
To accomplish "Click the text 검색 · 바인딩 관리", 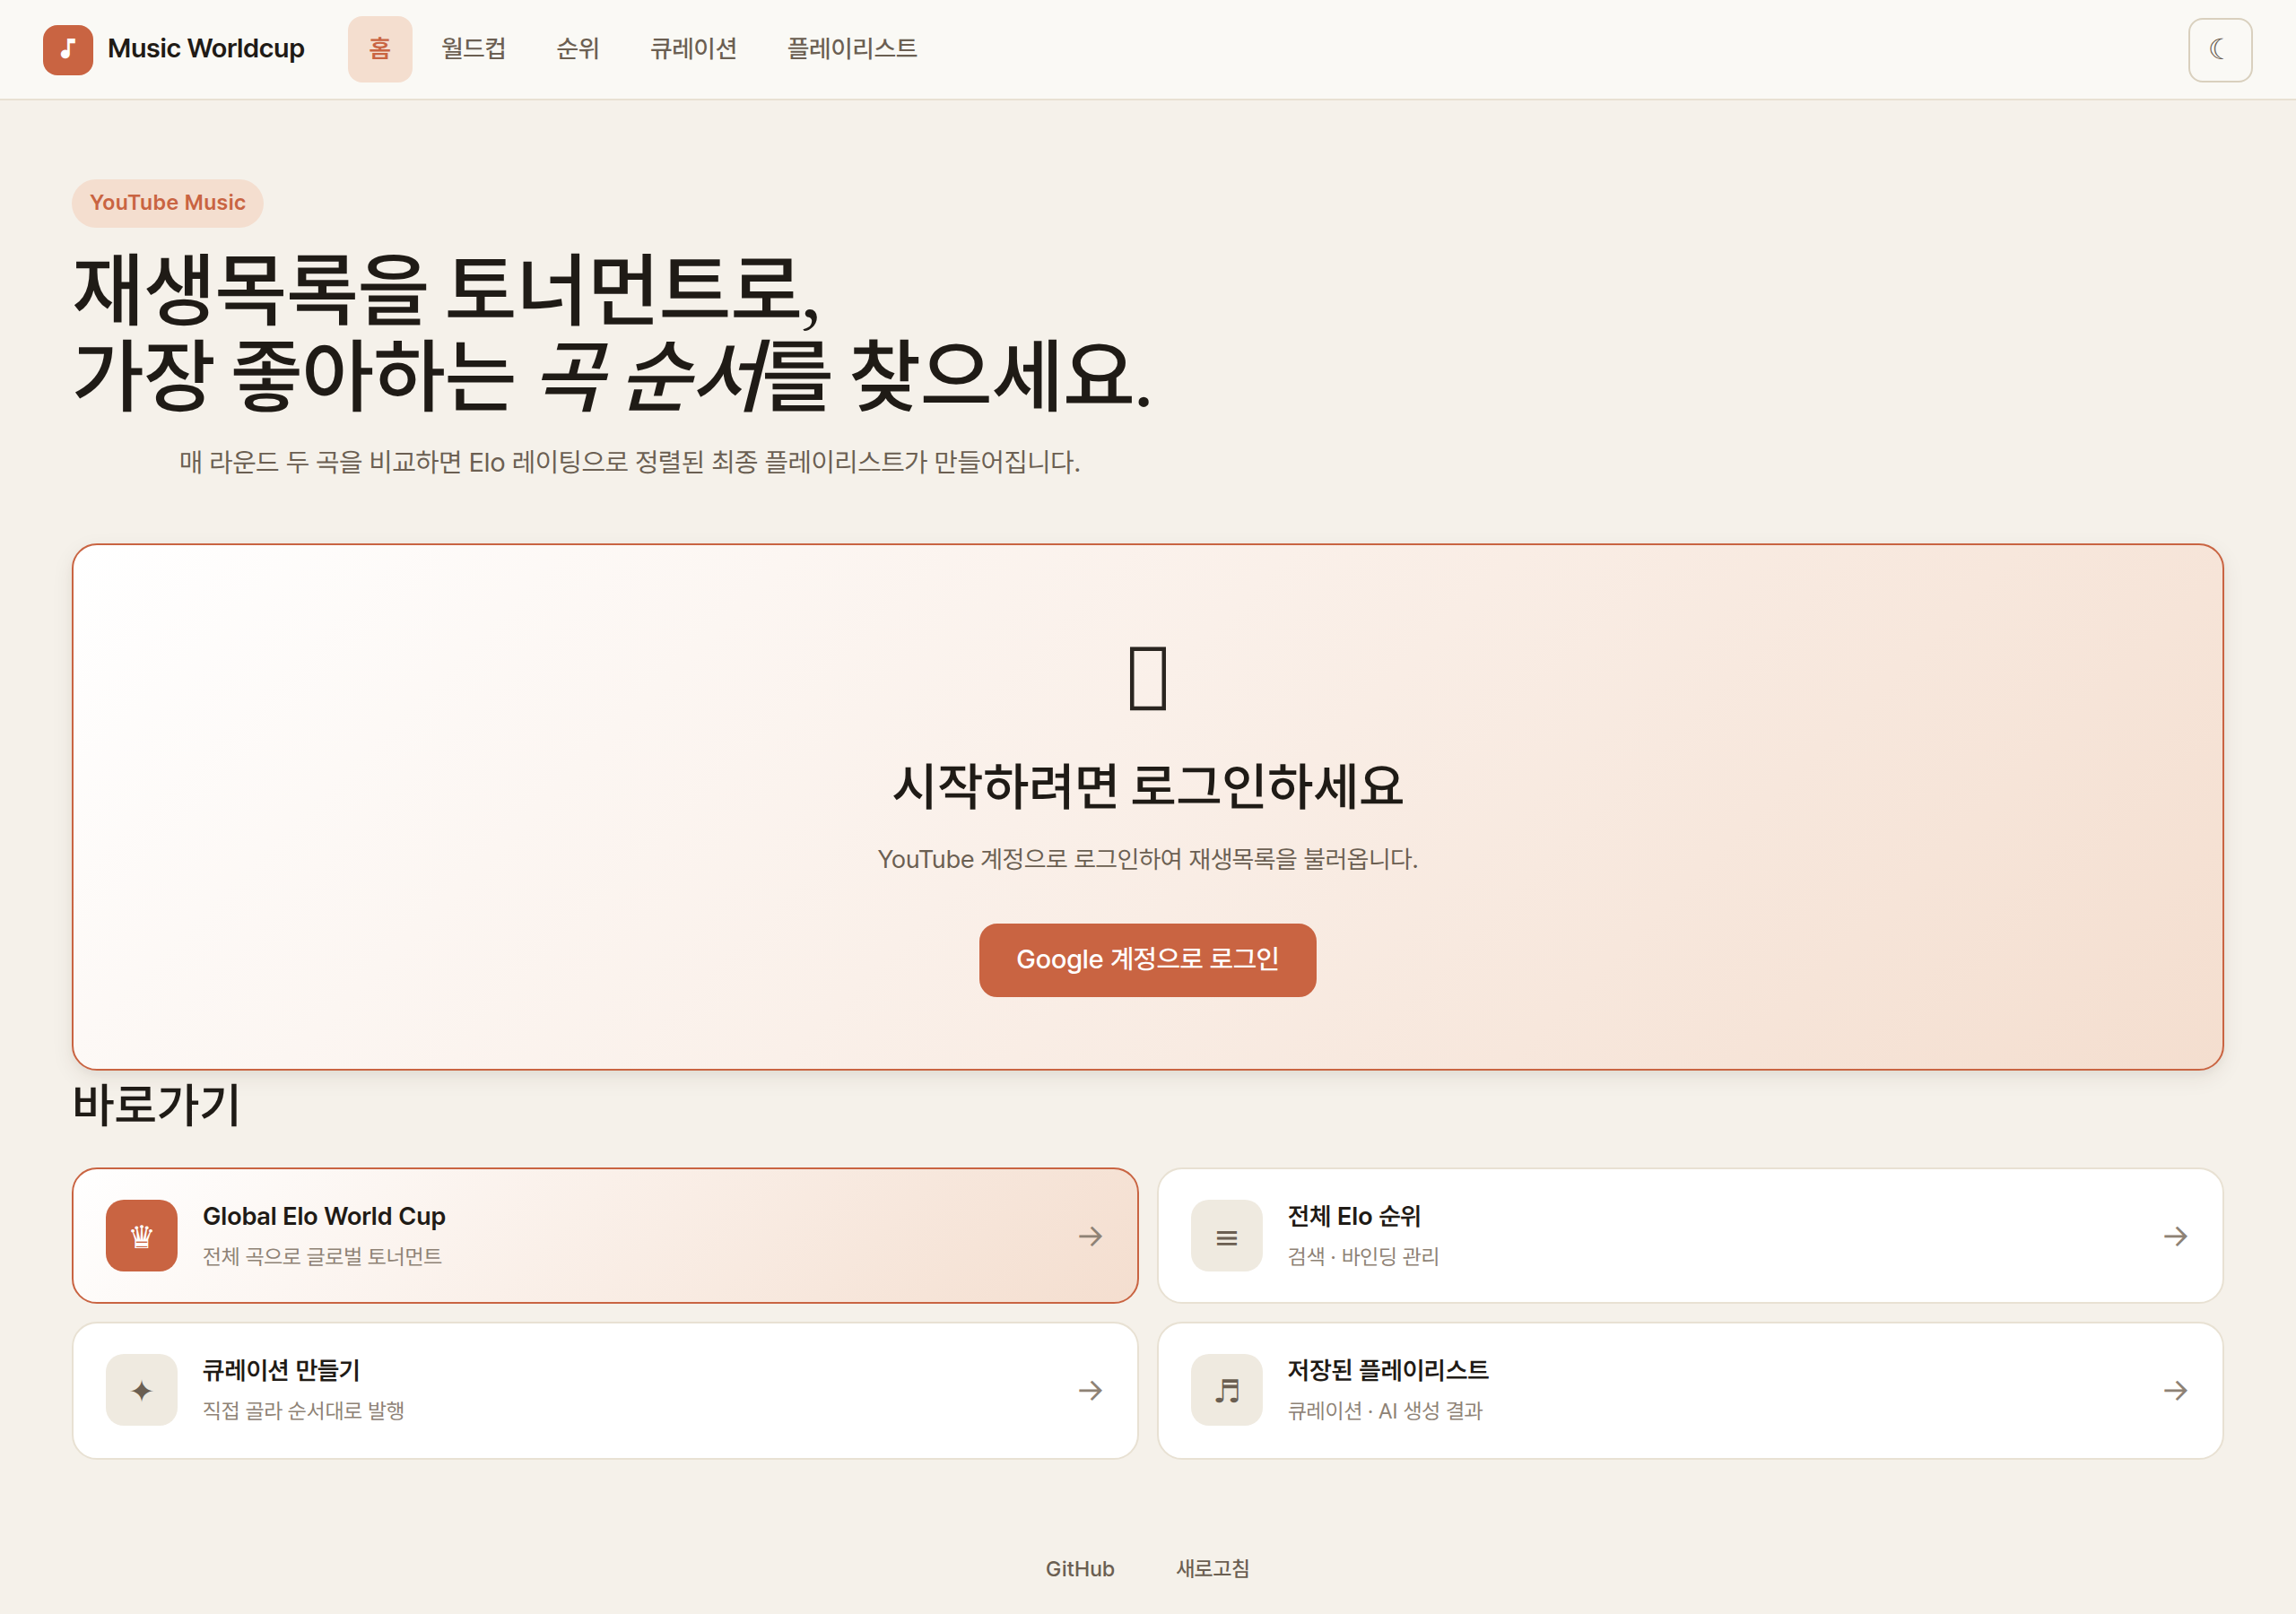I will click(x=1363, y=1256).
